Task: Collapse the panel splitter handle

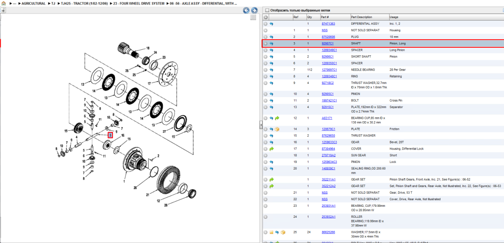Action: click(261, 126)
